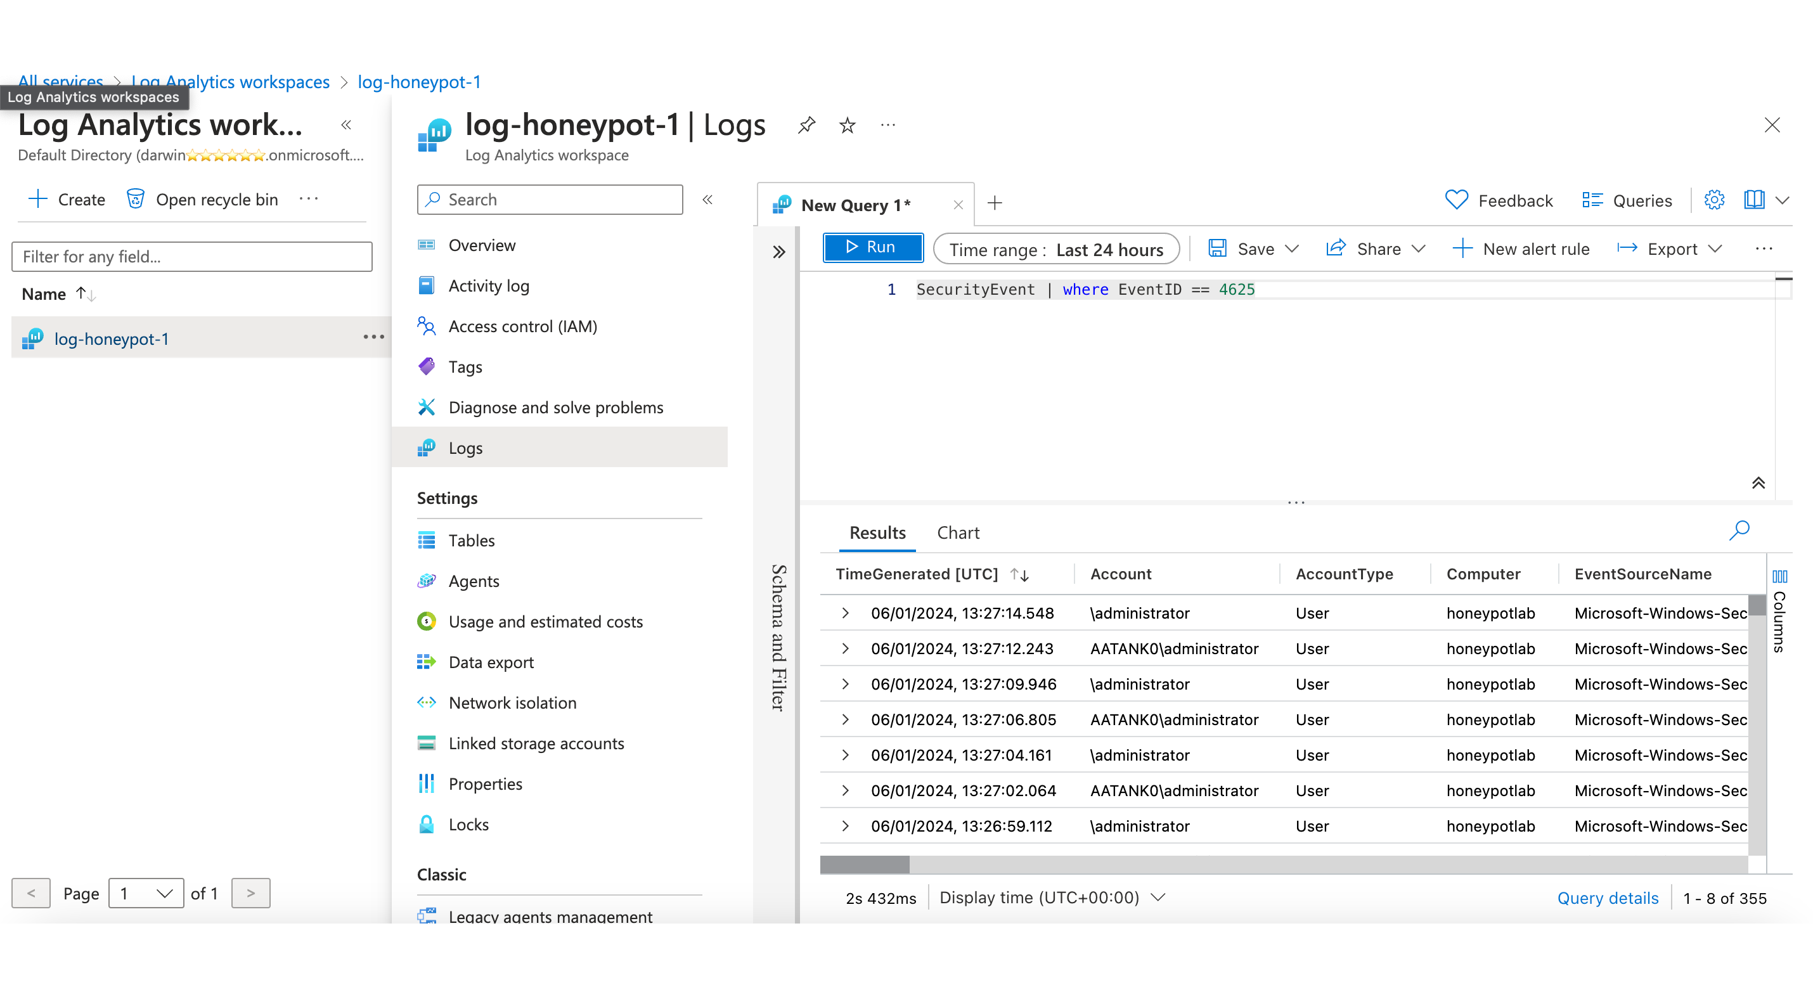Click the Open recycle bin icon
The height and width of the screenshot is (985, 1813).
pos(135,200)
